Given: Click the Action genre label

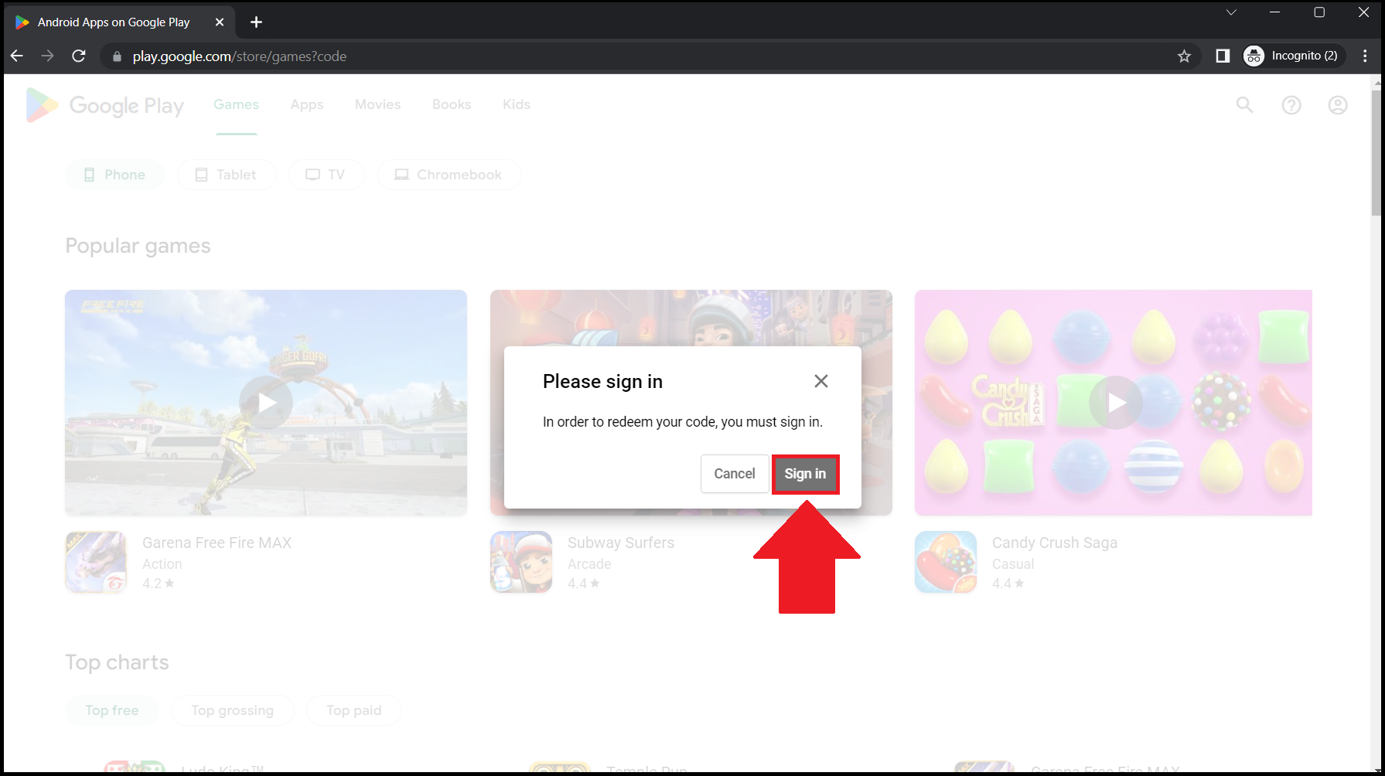Looking at the screenshot, I should (162, 564).
